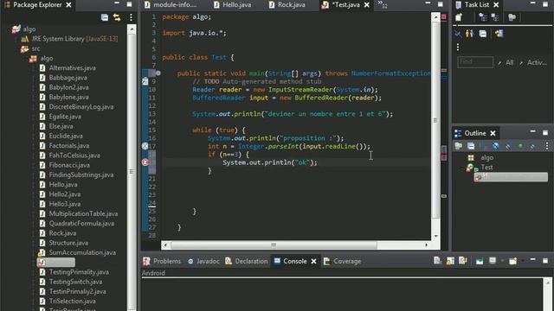Viewport: 554px width, 311px height.
Task: Open a new console view
Action: [512, 261]
